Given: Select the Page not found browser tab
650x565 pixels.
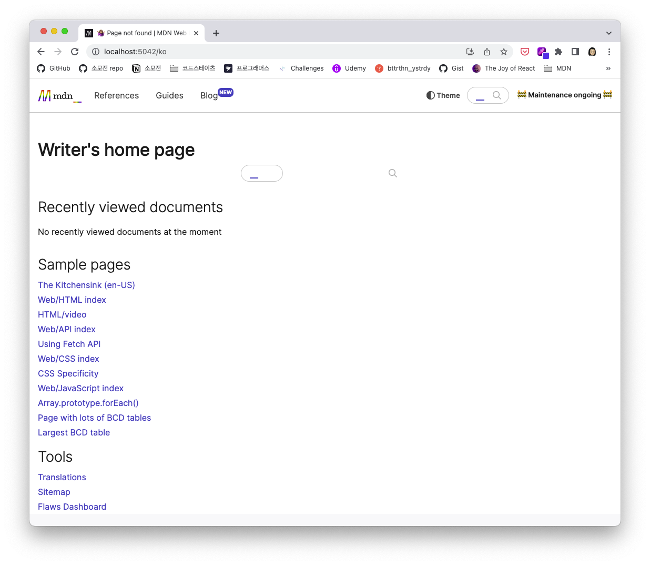Looking at the screenshot, I should pos(141,33).
